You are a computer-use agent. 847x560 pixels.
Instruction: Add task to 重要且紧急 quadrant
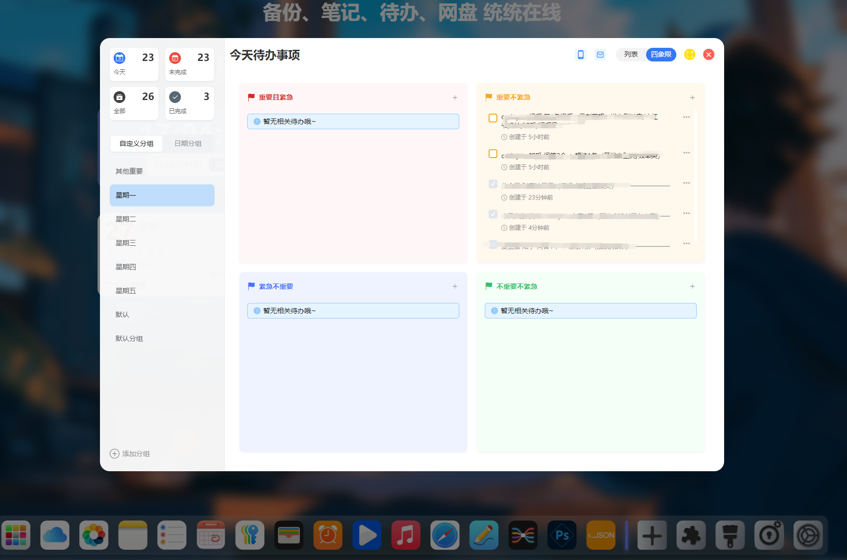tap(455, 98)
